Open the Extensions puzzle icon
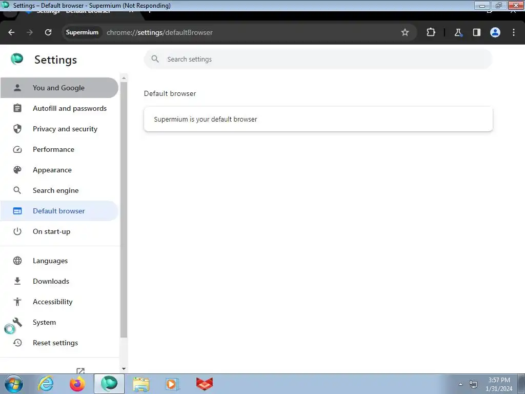 tap(431, 32)
